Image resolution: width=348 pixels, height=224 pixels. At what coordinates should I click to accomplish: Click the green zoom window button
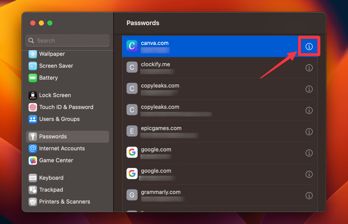(x=50, y=23)
